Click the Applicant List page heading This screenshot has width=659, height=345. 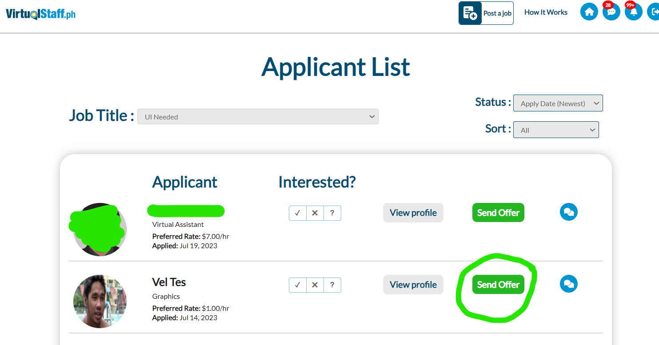[x=335, y=67]
